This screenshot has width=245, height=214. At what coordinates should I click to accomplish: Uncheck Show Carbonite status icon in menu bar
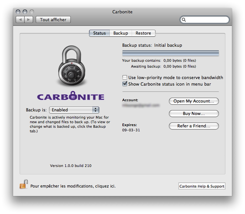click(x=125, y=84)
